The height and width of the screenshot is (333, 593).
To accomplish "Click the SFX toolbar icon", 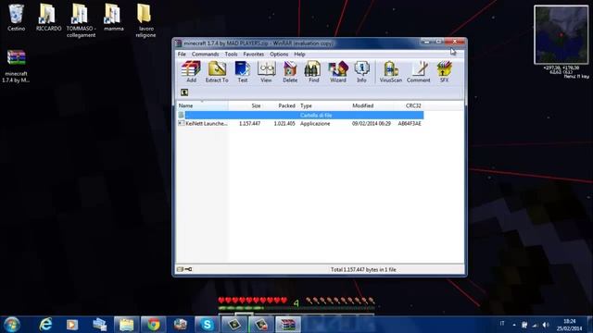I will [x=445, y=72].
